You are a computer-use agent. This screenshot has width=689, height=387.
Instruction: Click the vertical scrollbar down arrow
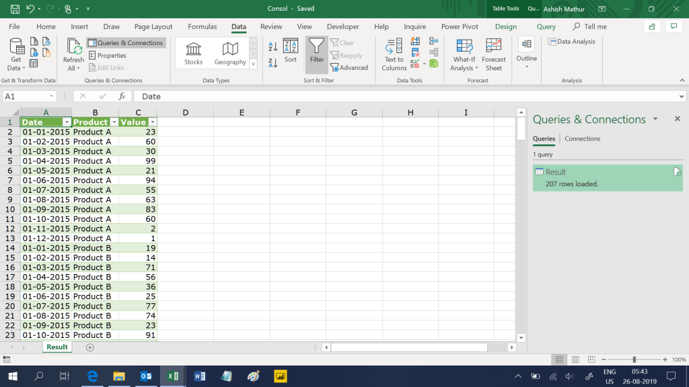click(x=521, y=338)
